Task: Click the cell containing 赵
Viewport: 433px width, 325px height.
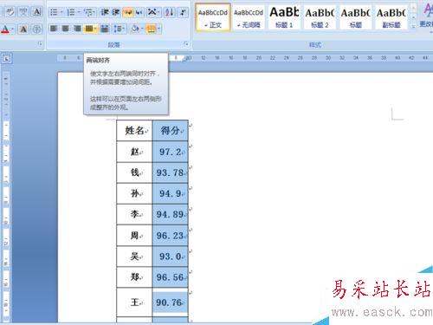Action: [x=134, y=152]
